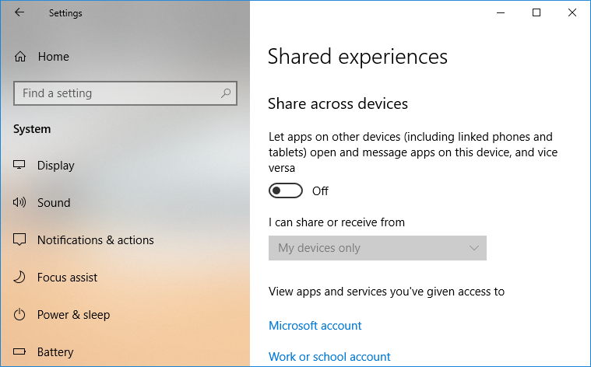Click the Focus assist moon icon
Viewport: 591px width, 367px height.
click(x=20, y=278)
